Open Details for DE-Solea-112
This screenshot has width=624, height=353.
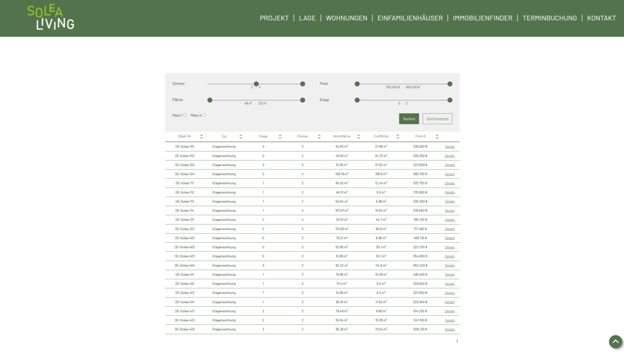tap(450, 192)
